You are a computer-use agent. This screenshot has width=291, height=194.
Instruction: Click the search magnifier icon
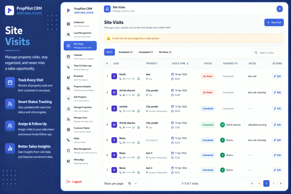point(256,53)
